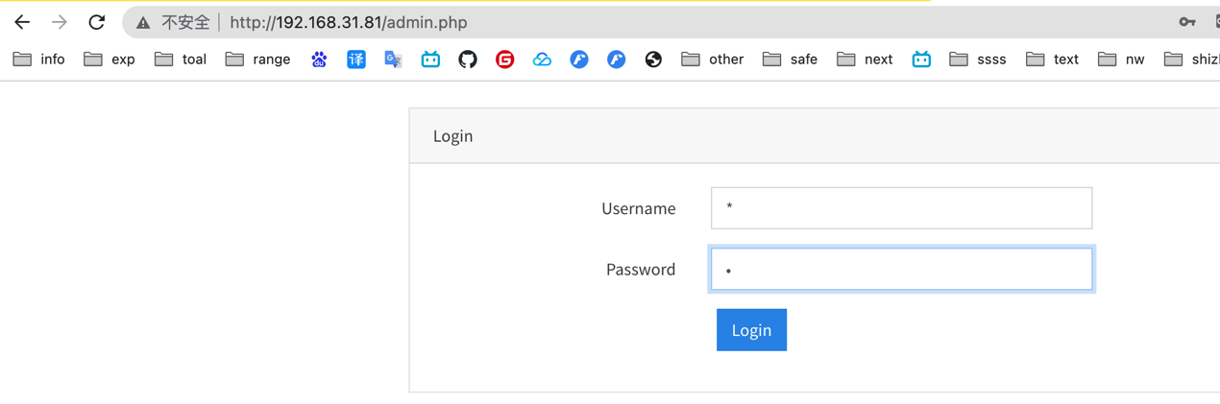Select the URL in the address bar

[348, 22]
